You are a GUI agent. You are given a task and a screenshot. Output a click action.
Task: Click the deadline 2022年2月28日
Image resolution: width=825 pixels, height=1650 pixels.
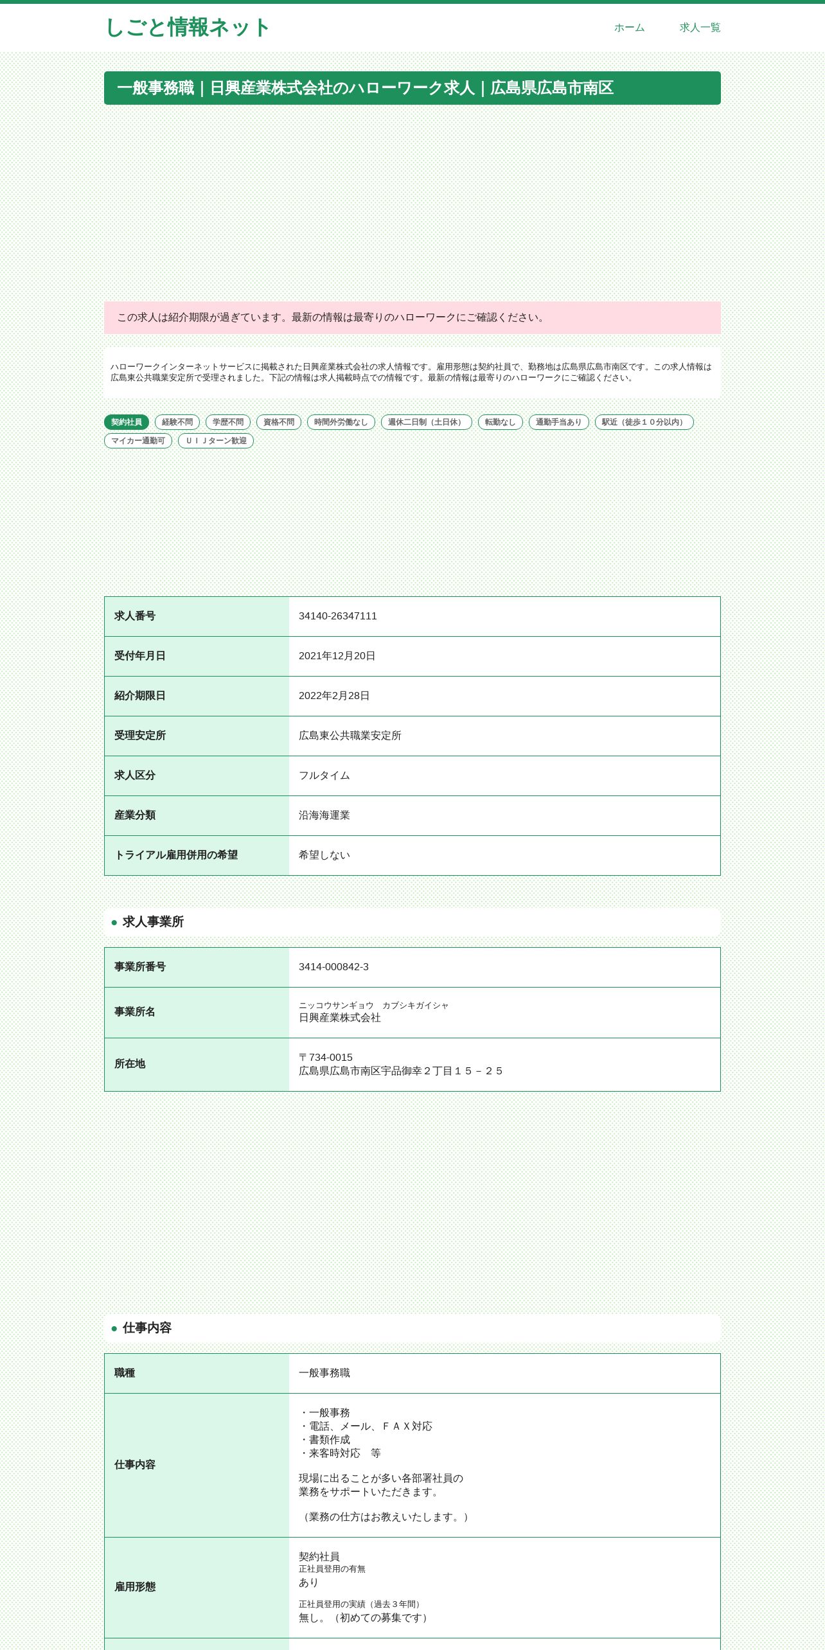tap(334, 696)
